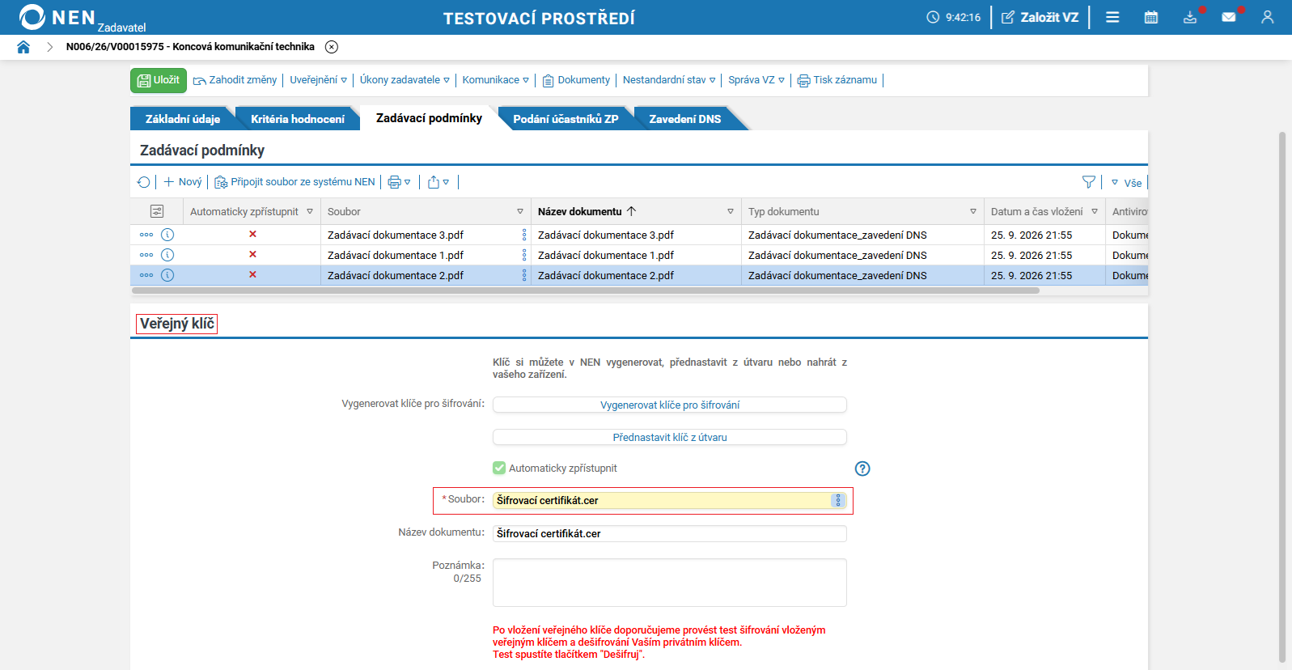
Task: Click into the Název dokumentu input field
Action: tap(670, 534)
